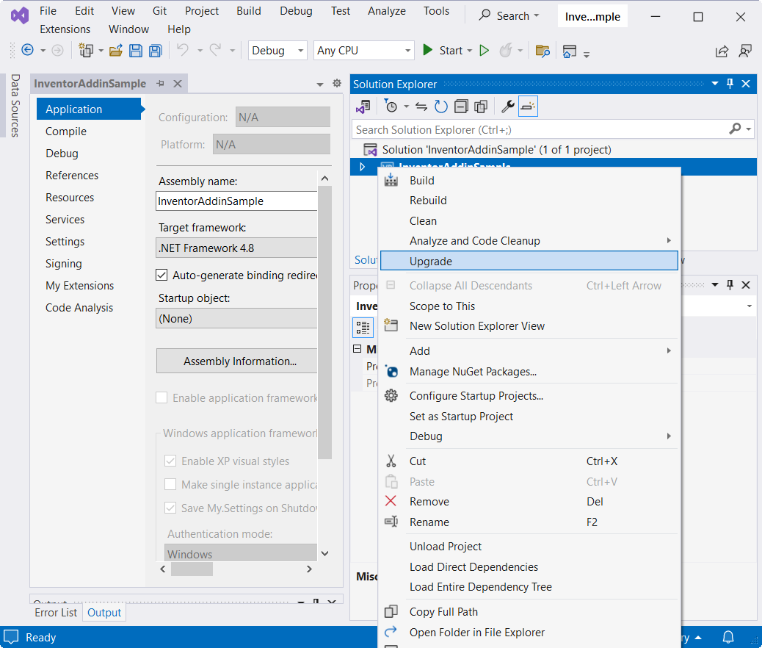The height and width of the screenshot is (648, 762).
Task: Close the InventorAddinSample document tab
Action: [x=178, y=84]
